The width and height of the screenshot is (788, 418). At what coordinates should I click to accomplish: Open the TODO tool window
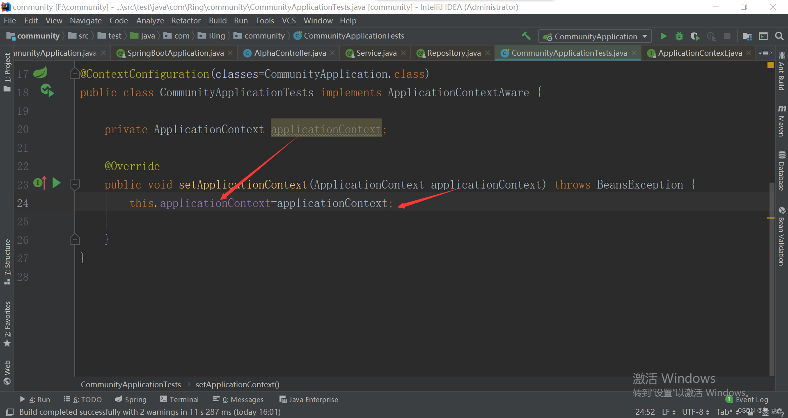[x=83, y=399]
